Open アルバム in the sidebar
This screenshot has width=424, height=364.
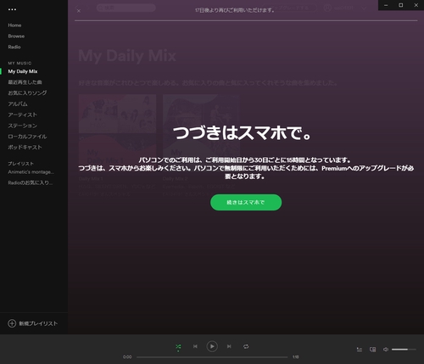tap(18, 104)
